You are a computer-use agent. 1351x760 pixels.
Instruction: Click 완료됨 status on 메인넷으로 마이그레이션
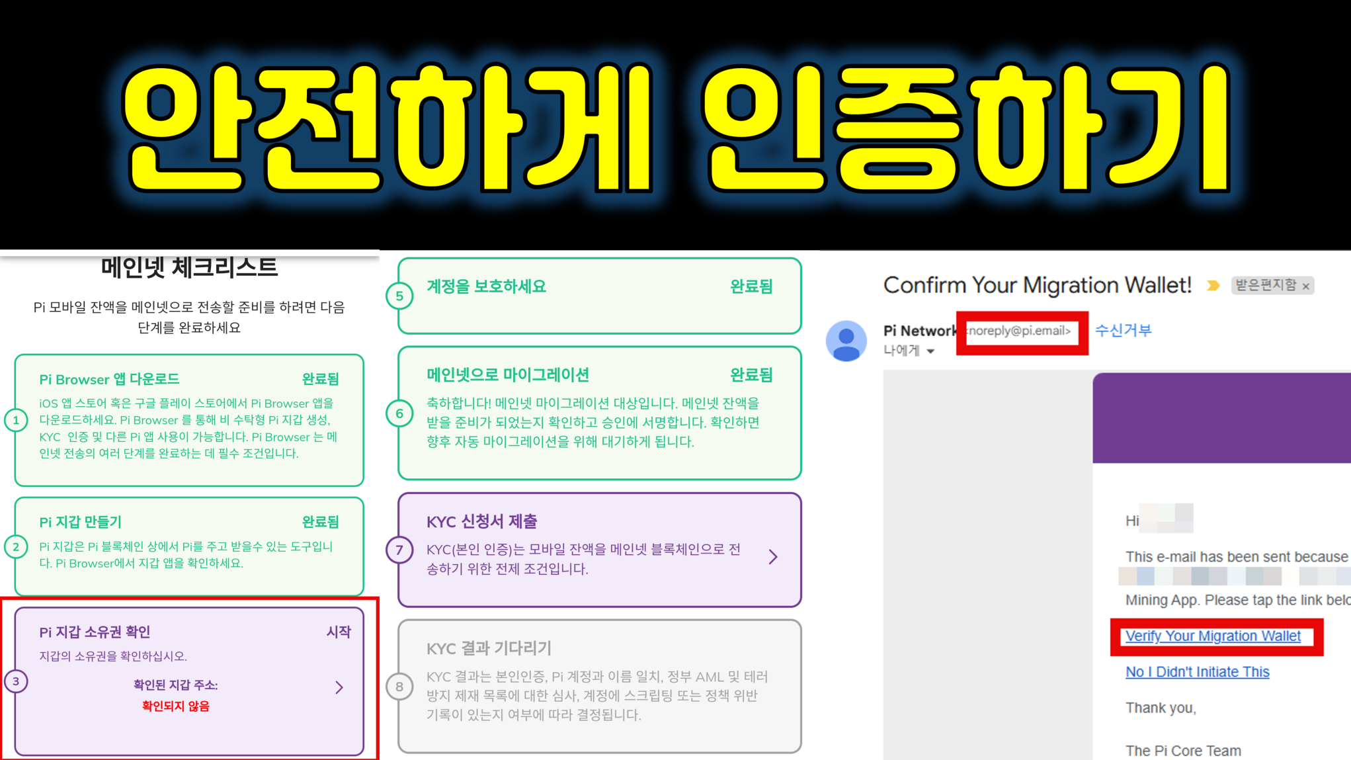[751, 375]
